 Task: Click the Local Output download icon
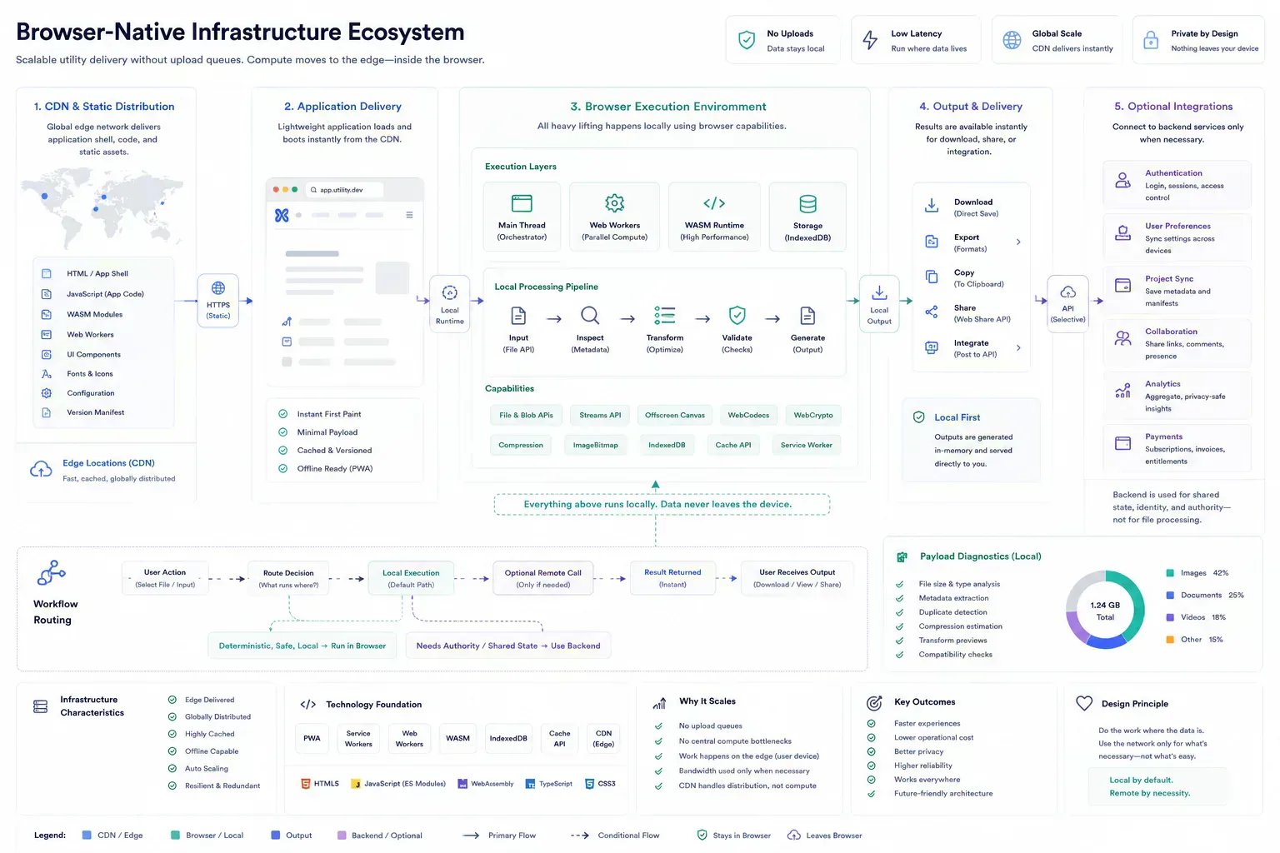tap(879, 292)
